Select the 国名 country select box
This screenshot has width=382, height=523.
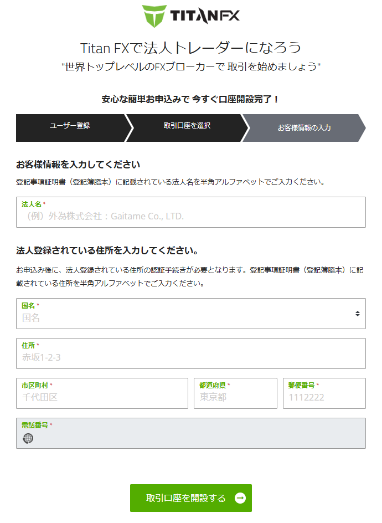[191, 314]
